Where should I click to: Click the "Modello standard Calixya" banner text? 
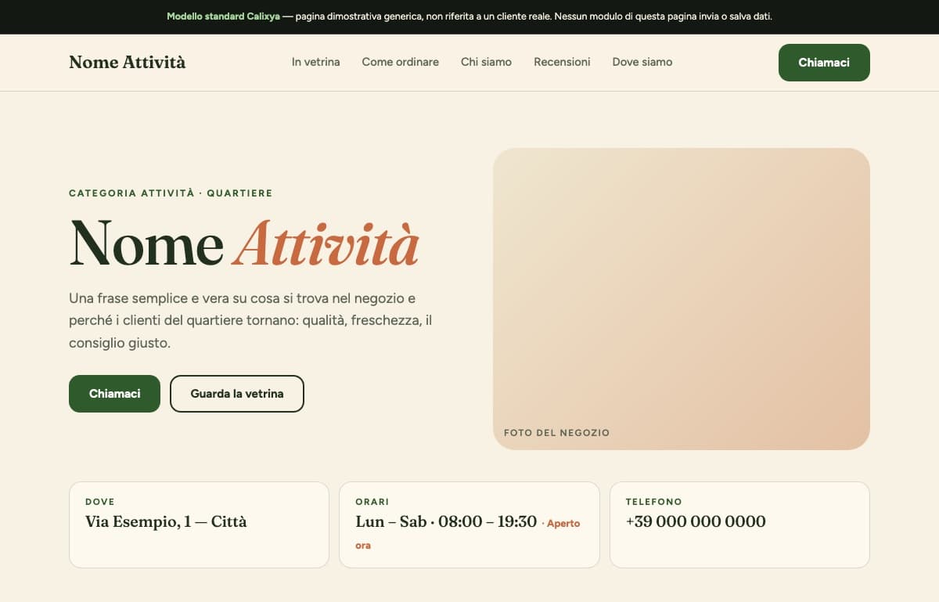[x=223, y=16]
